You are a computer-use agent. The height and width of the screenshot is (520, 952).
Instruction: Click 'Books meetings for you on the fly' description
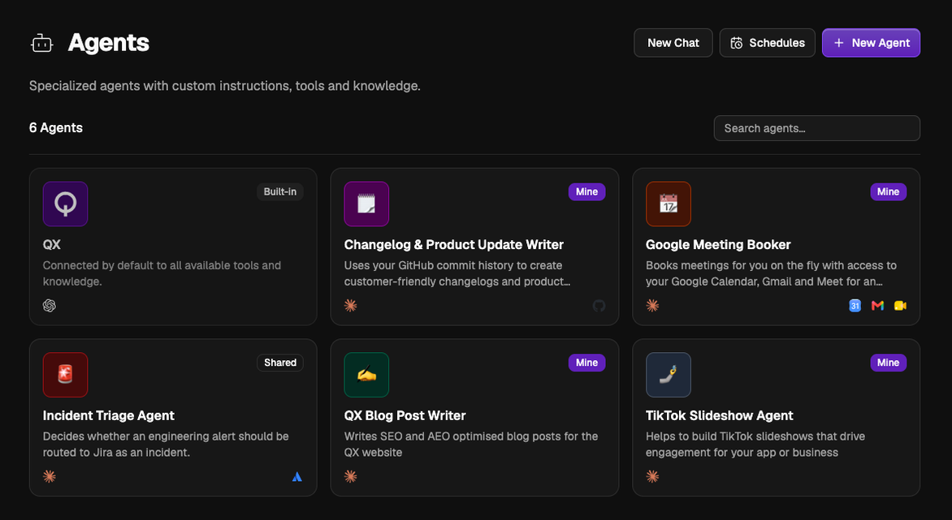pyautogui.click(x=771, y=273)
